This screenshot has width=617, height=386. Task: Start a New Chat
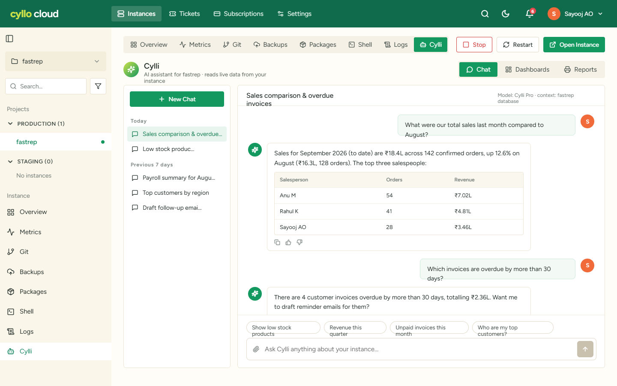[x=177, y=99]
